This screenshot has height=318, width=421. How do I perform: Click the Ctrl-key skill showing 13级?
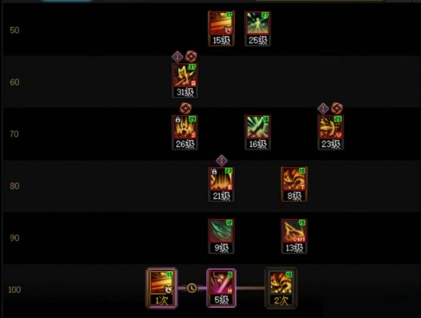click(x=294, y=236)
